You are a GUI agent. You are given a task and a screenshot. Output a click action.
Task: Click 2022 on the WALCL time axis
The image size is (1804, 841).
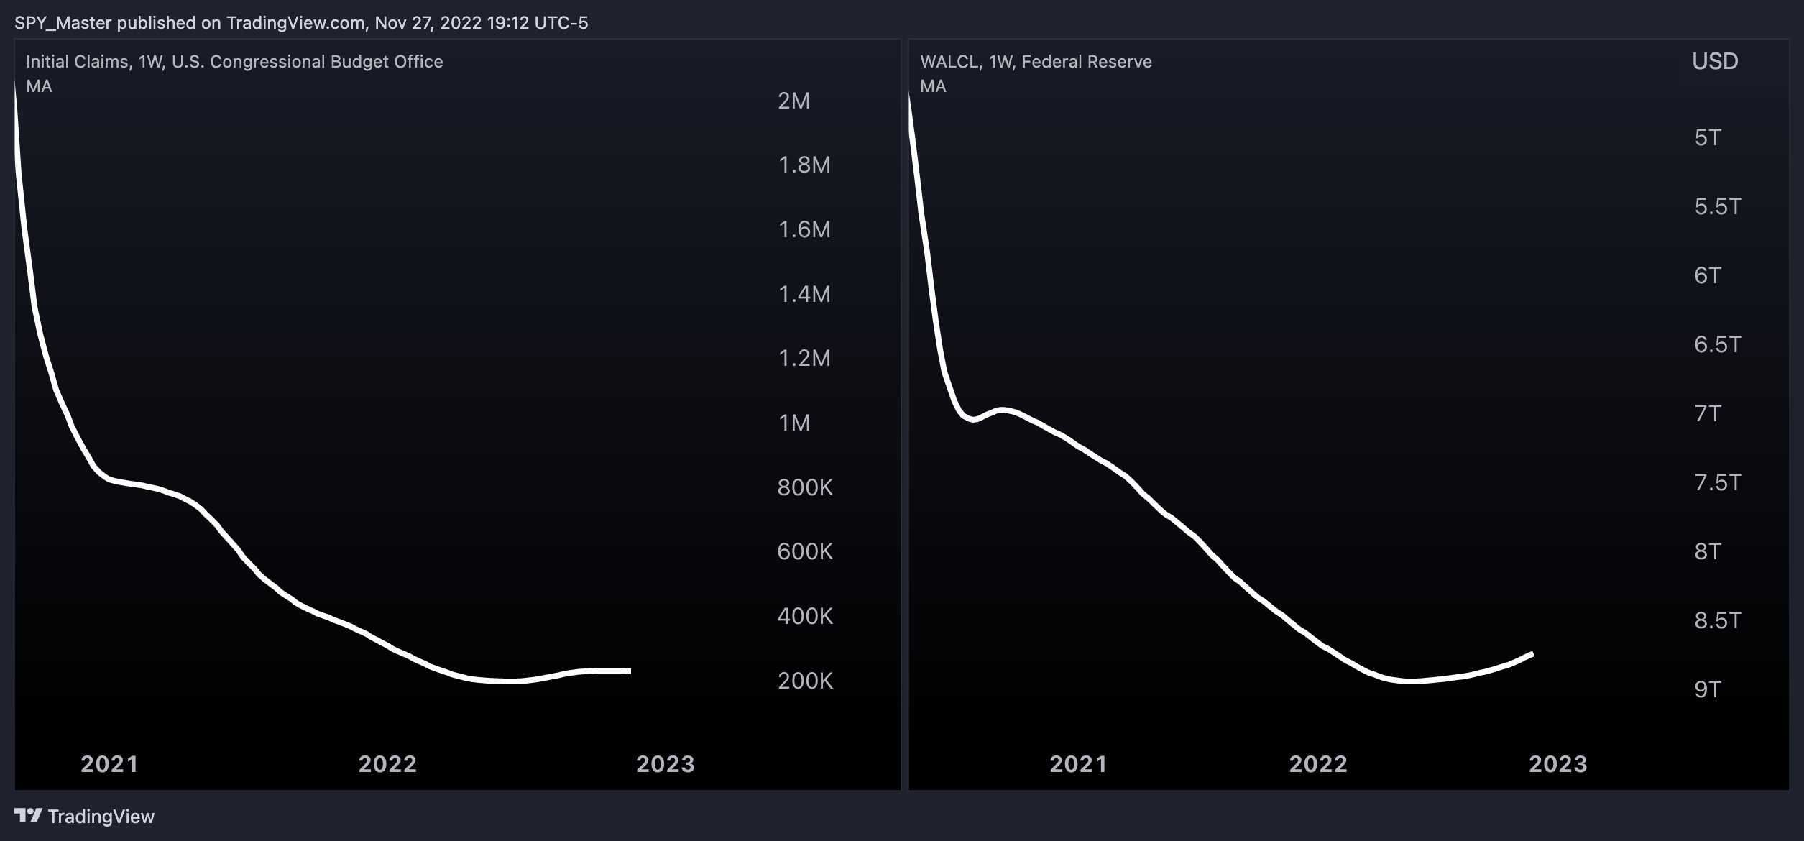(1318, 763)
